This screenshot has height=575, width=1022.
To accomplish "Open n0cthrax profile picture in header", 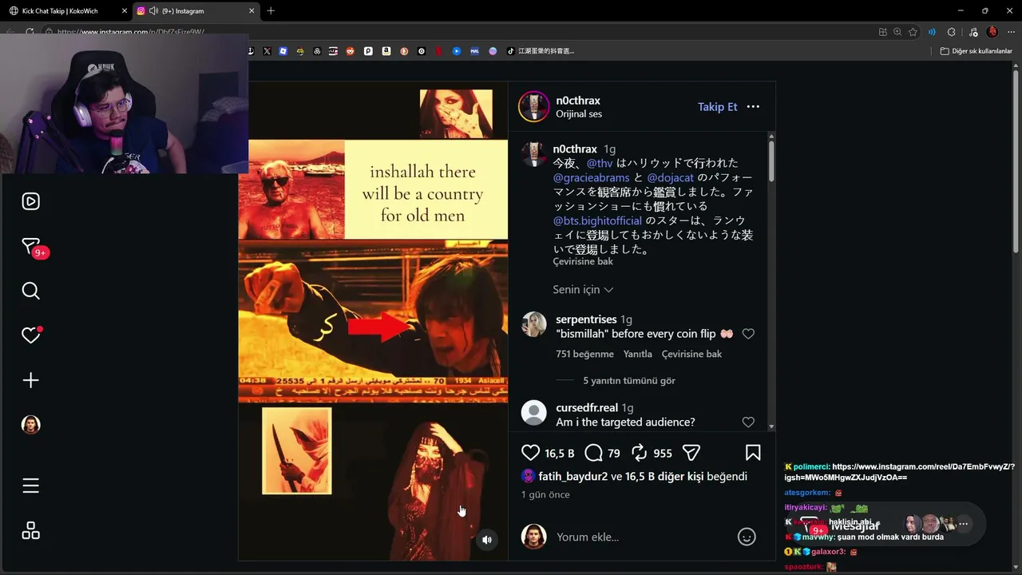I will [x=533, y=106].
